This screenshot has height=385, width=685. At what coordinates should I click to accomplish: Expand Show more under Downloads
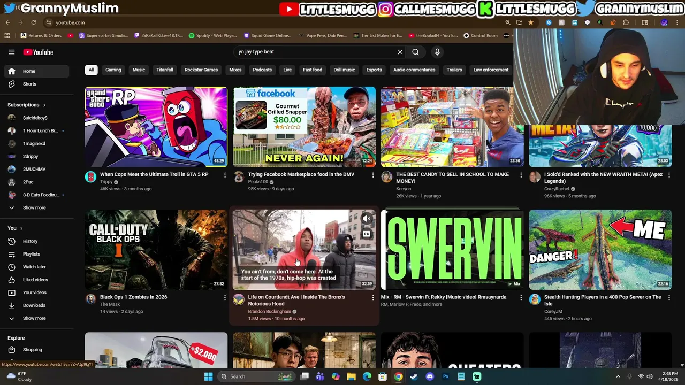click(x=35, y=318)
